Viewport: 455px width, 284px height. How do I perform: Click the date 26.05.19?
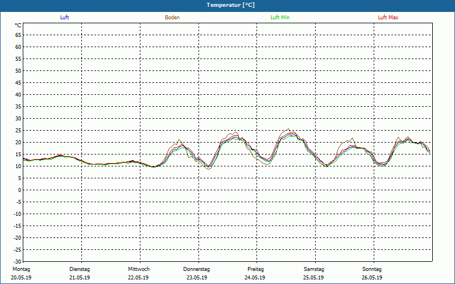(x=372, y=278)
